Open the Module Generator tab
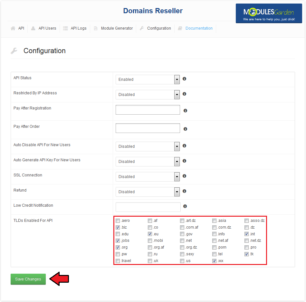This screenshot has height=302, width=306. 117,28
